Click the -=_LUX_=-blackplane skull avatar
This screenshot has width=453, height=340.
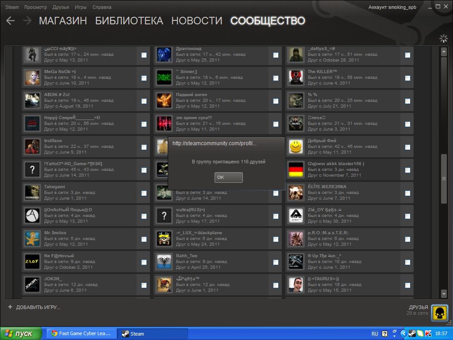[x=164, y=239]
